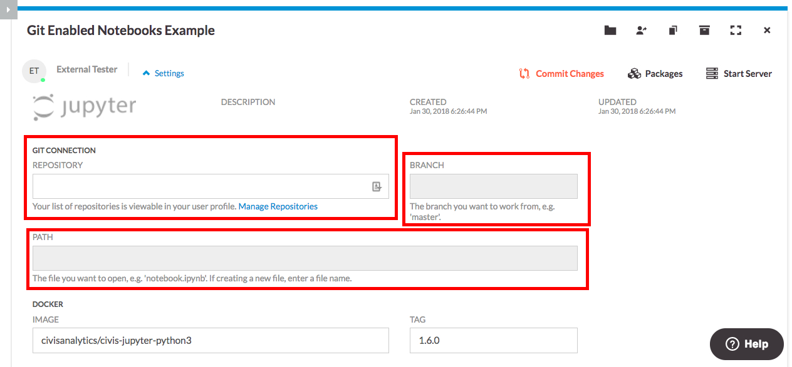Image resolution: width=792 pixels, height=367 pixels.
Task: Click the share with user icon
Action: [641, 30]
